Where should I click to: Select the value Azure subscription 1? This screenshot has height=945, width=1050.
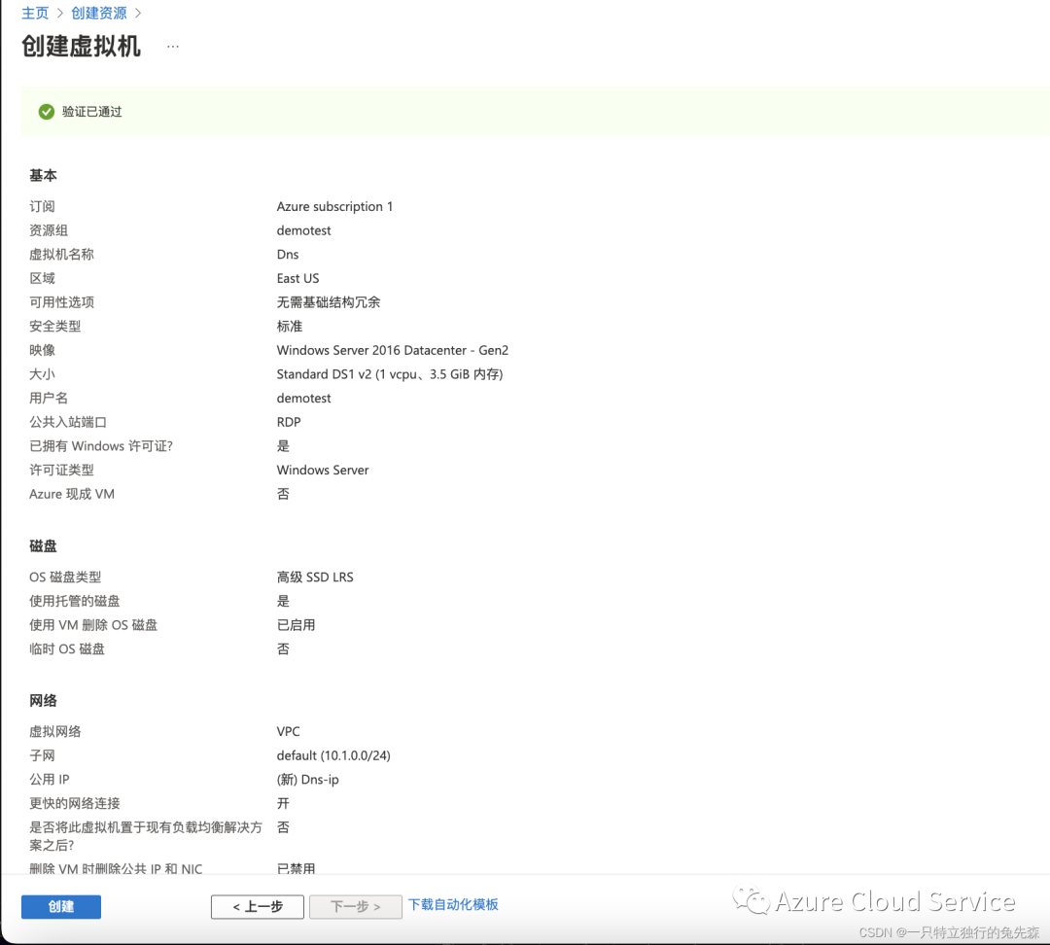click(x=334, y=206)
